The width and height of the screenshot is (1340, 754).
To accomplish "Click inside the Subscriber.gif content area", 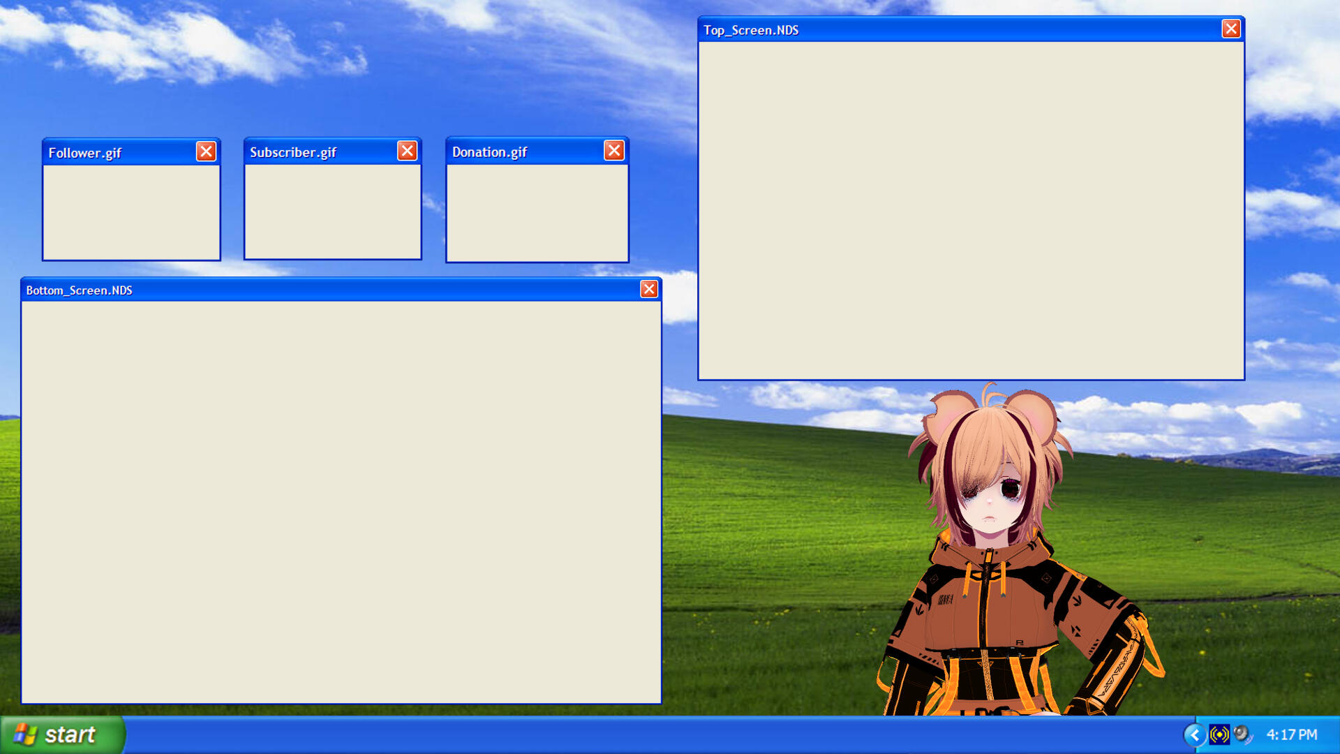I will [x=333, y=212].
